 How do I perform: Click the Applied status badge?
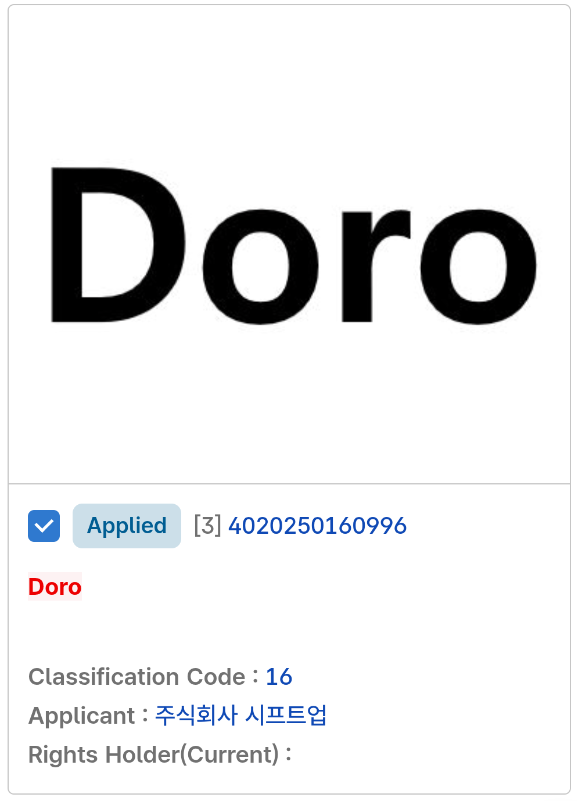click(x=127, y=526)
